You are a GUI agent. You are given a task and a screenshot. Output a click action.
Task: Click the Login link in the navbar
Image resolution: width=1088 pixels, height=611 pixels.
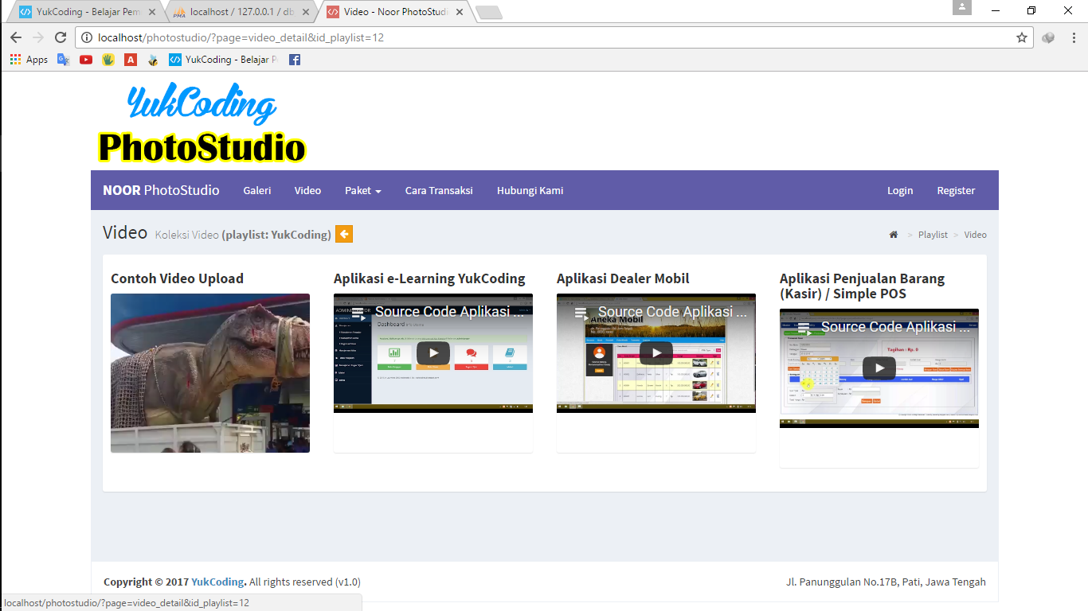click(x=900, y=190)
